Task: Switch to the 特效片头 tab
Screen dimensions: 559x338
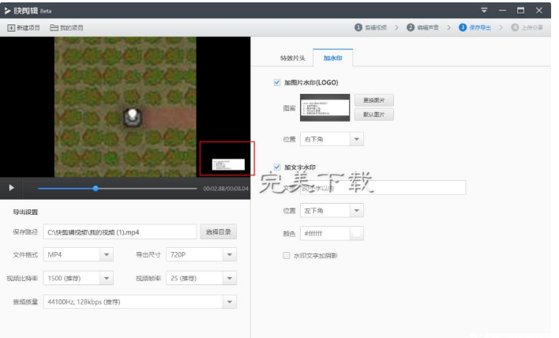Action: (x=292, y=58)
